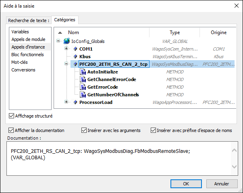Image resolution: width=243 pixels, height=193 pixels.
Task: Collapse the PFC200_2ETH_RS_CAN_2_tcp node
Action: point(66,63)
